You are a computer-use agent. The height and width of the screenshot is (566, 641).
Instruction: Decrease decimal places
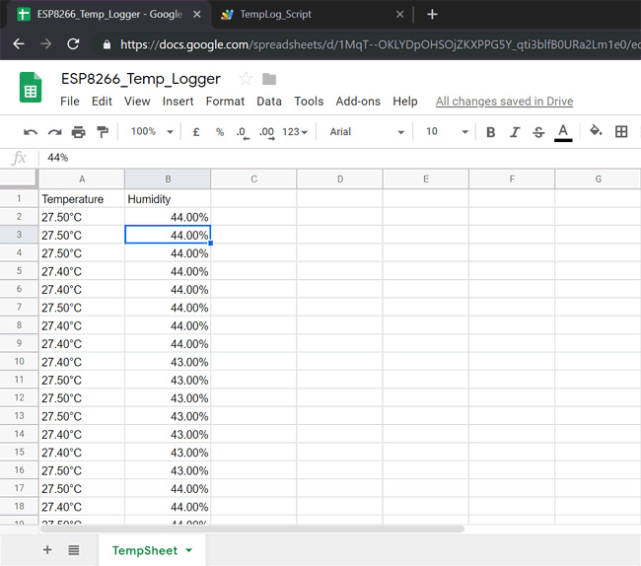243,133
